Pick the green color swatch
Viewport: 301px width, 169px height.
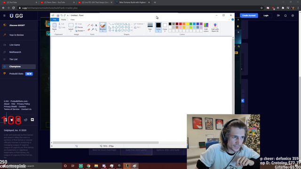pos(191,24)
